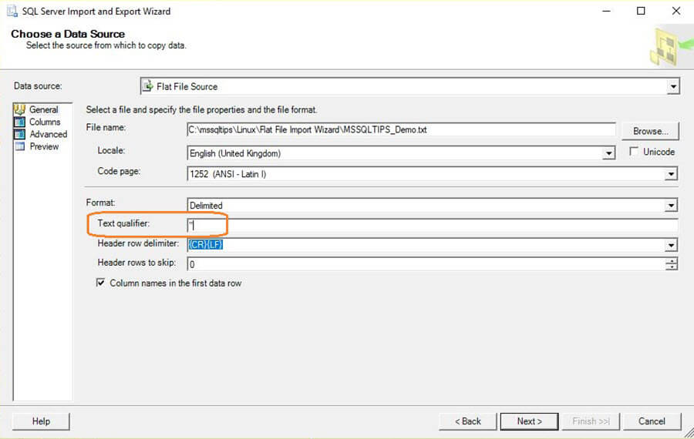Open the Header row delimiter dropdown
This screenshot has width=694, height=439.
[672, 245]
